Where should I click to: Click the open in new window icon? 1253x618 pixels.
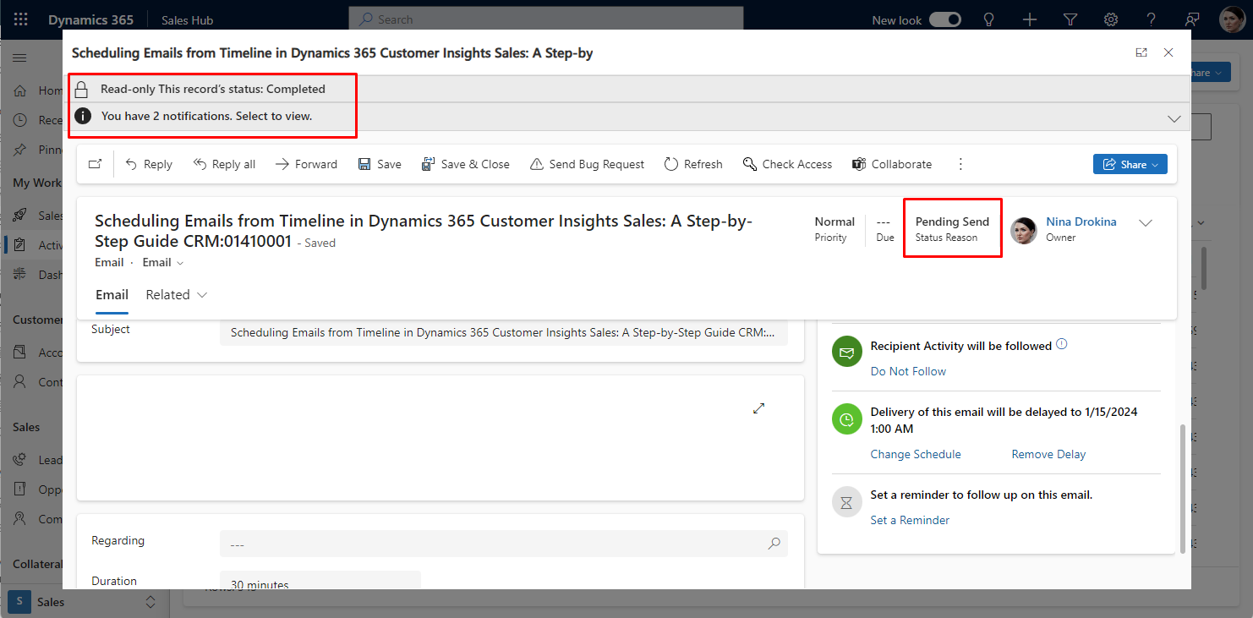(95, 164)
